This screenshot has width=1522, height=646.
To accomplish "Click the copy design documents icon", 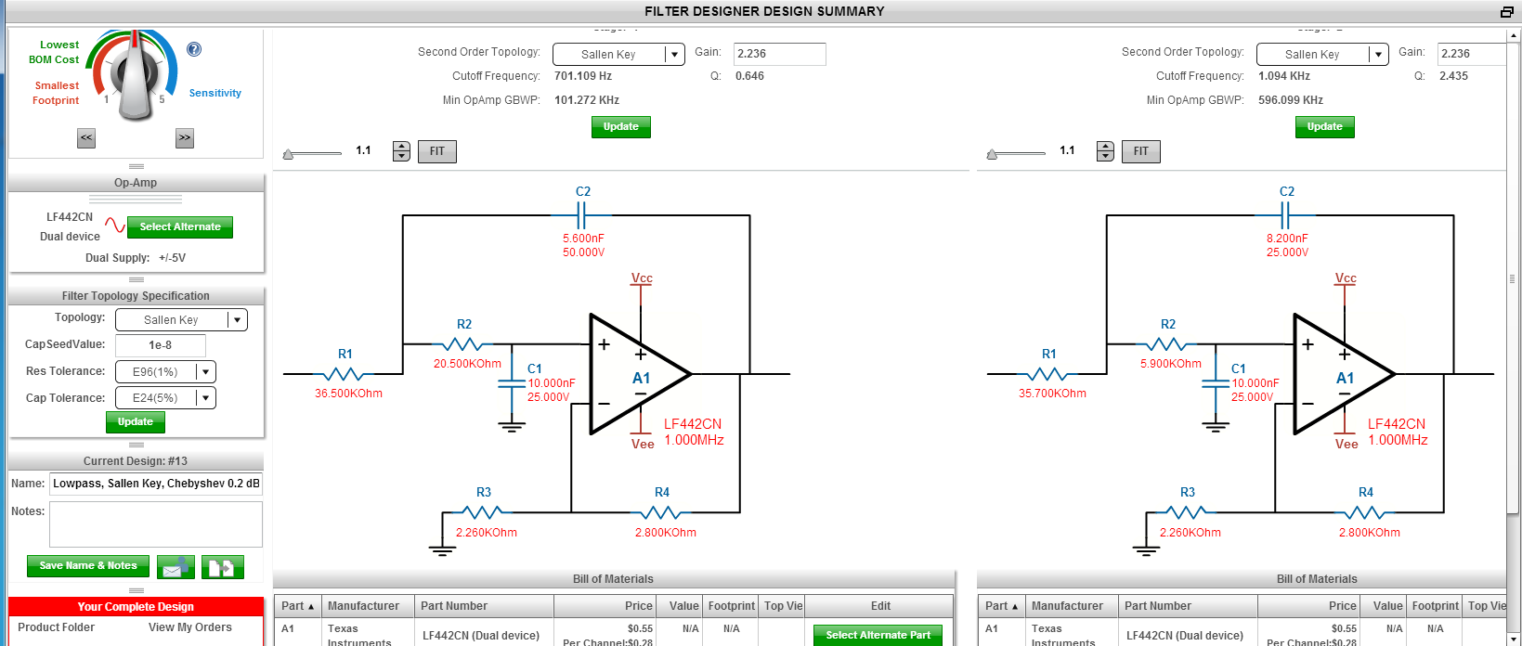I will pos(222,566).
